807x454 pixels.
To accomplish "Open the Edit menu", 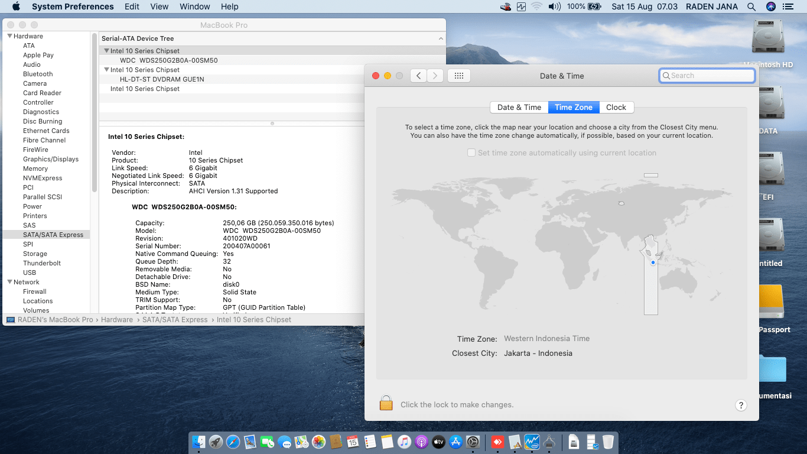I will click(x=132, y=7).
